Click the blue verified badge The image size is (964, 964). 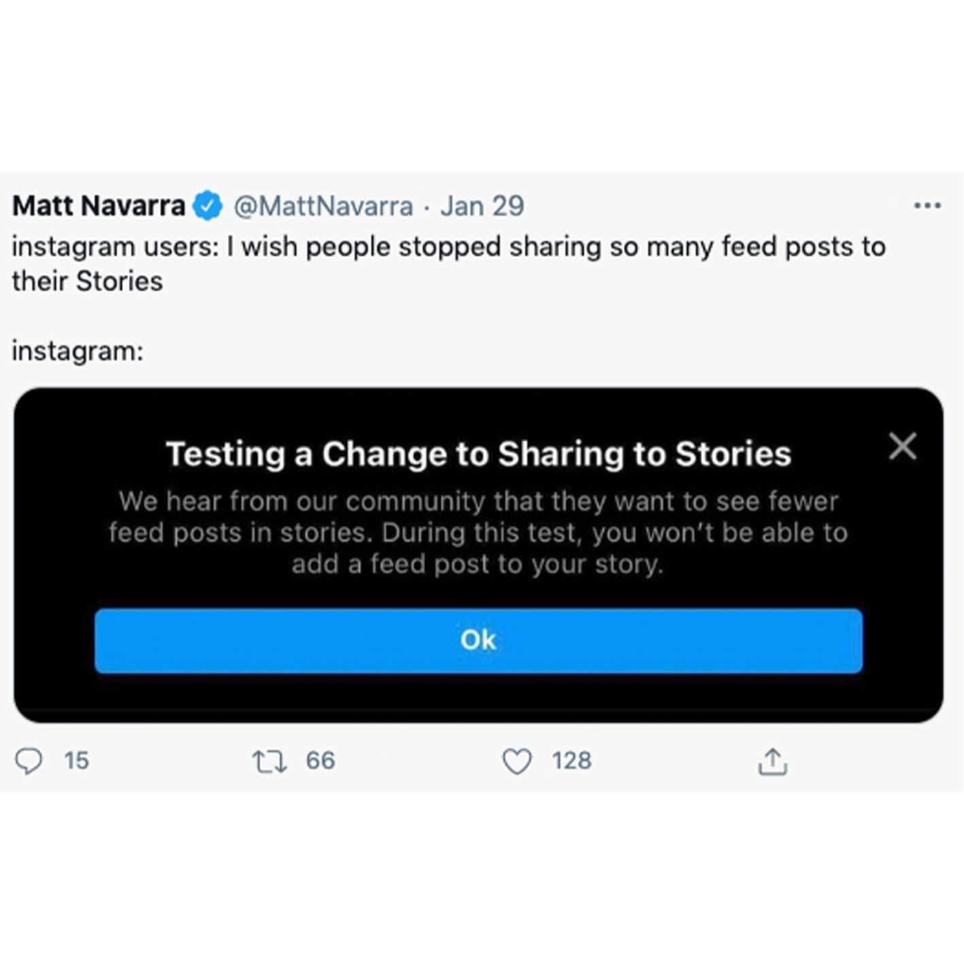[x=207, y=205]
